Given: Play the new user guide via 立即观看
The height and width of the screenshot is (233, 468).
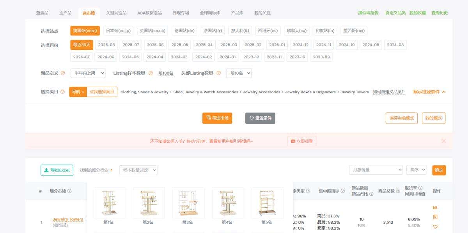Looking at the screenshot, I should 301,141.
